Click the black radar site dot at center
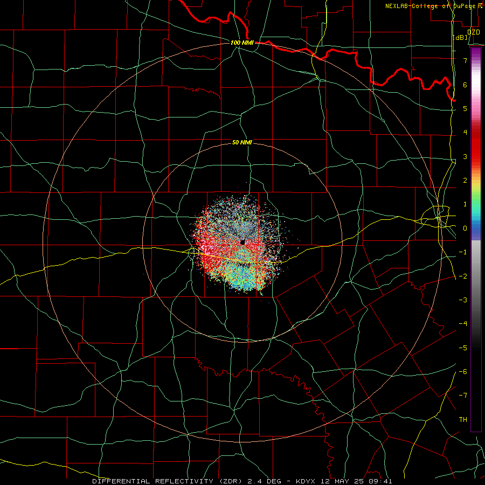 click(x=242, y=242)
